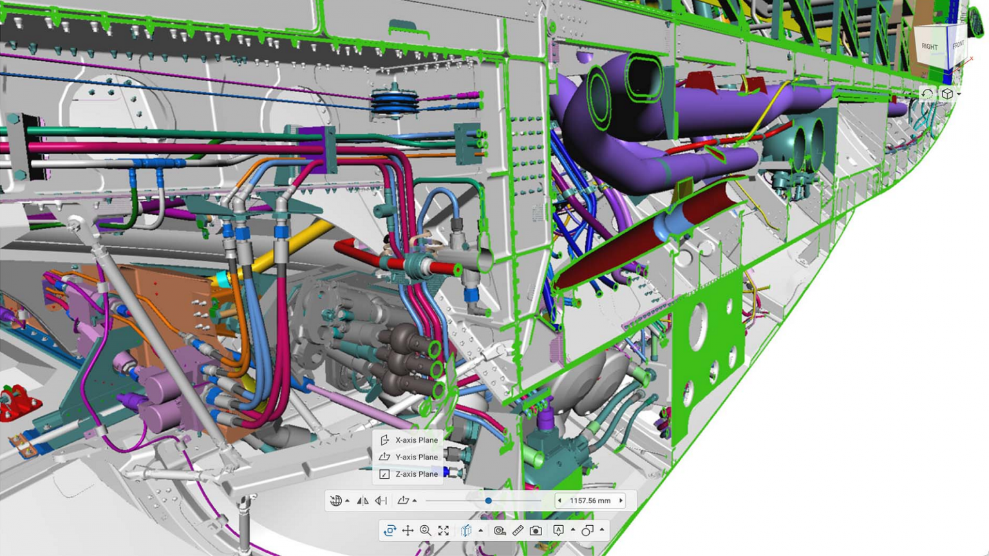Viewport: 989px width, 556px height.
Task: Select the Ruler distance tool
Action: pyautogui.click(x=518, y=530)
